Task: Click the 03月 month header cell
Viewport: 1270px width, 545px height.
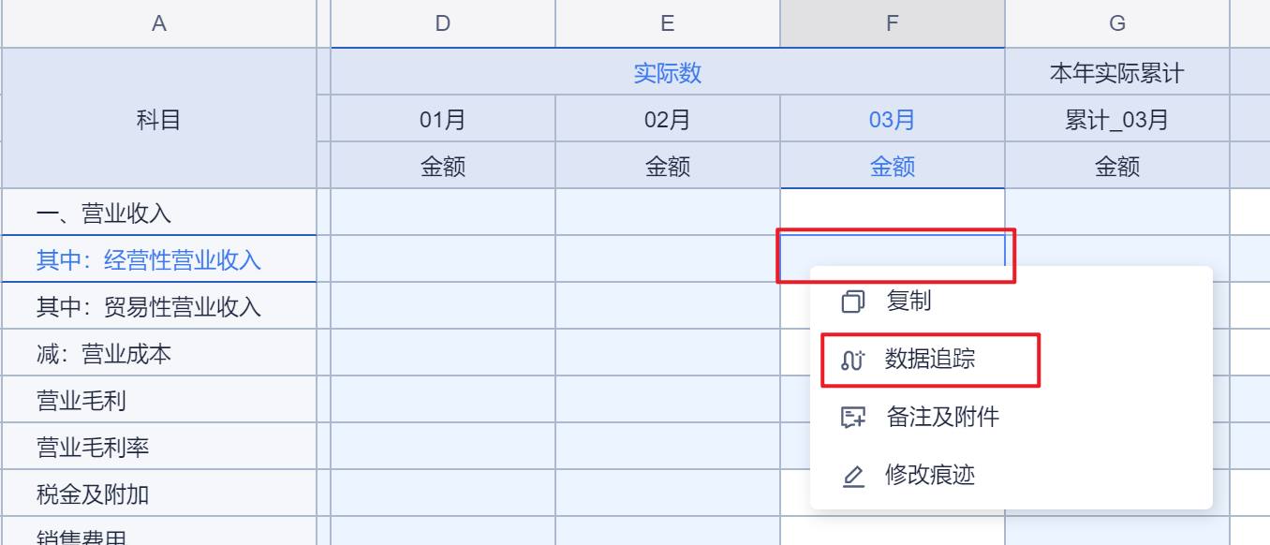Action: point(893,120)
